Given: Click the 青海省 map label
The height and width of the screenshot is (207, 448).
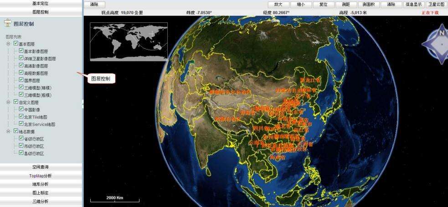Looking at the screenshot, I should tap(247, 112).
